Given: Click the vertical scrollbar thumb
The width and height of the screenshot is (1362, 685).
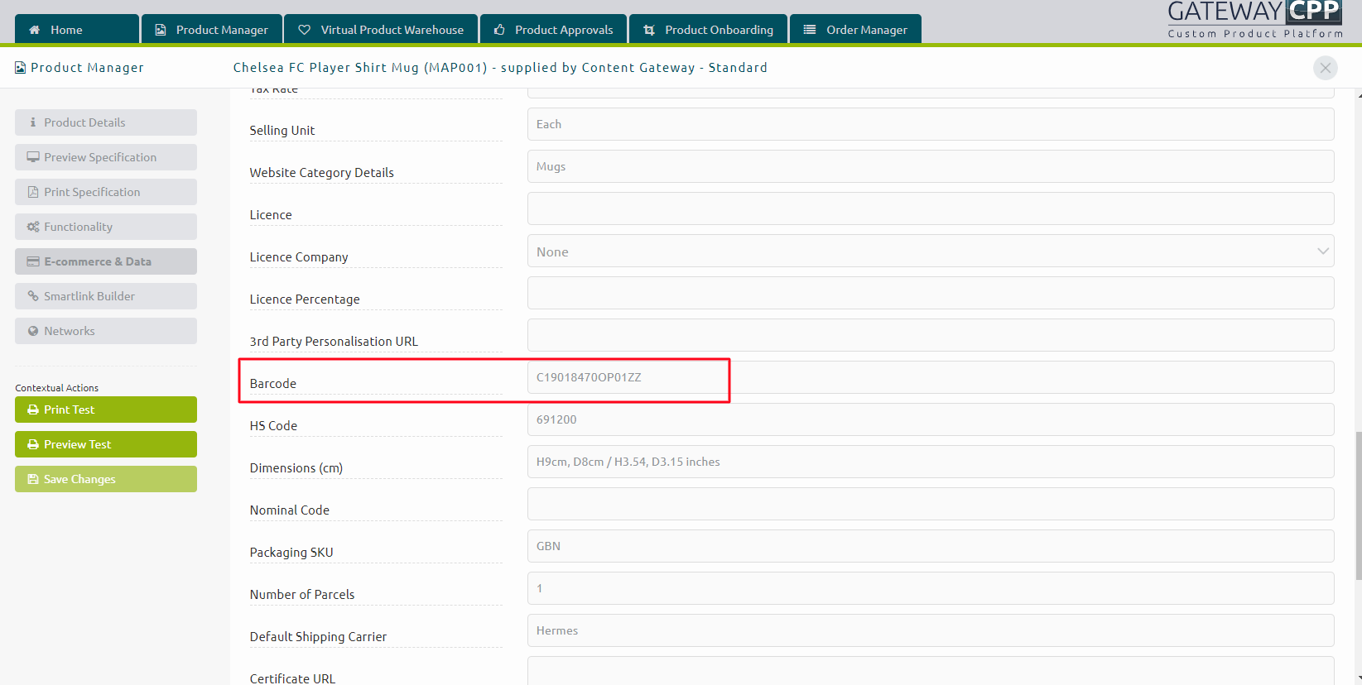Looking at the screenshot, I should (x=1358, y=505).
